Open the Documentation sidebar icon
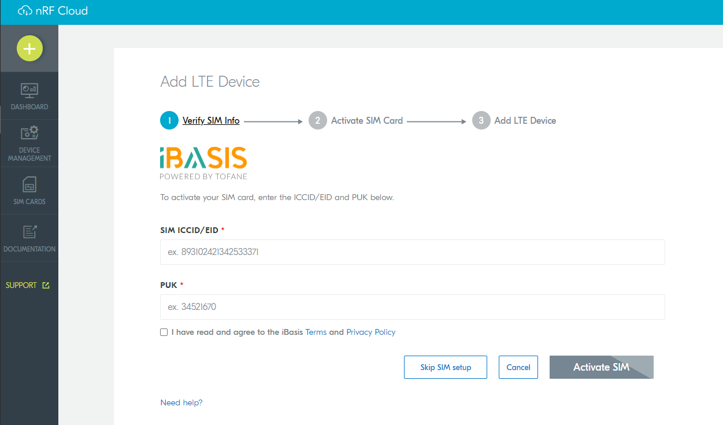723x425 pixels. 29,232
